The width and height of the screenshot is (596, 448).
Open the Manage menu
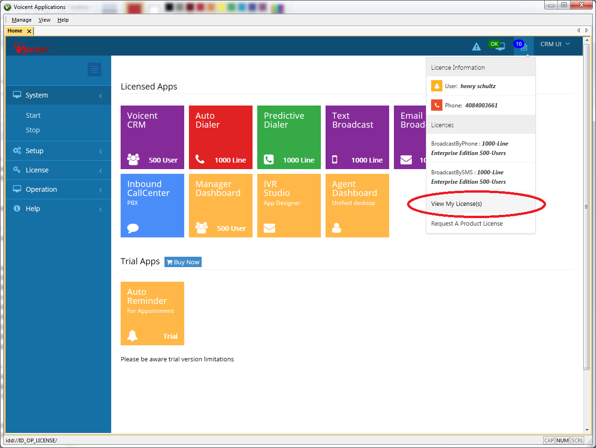tap(22, 20)
